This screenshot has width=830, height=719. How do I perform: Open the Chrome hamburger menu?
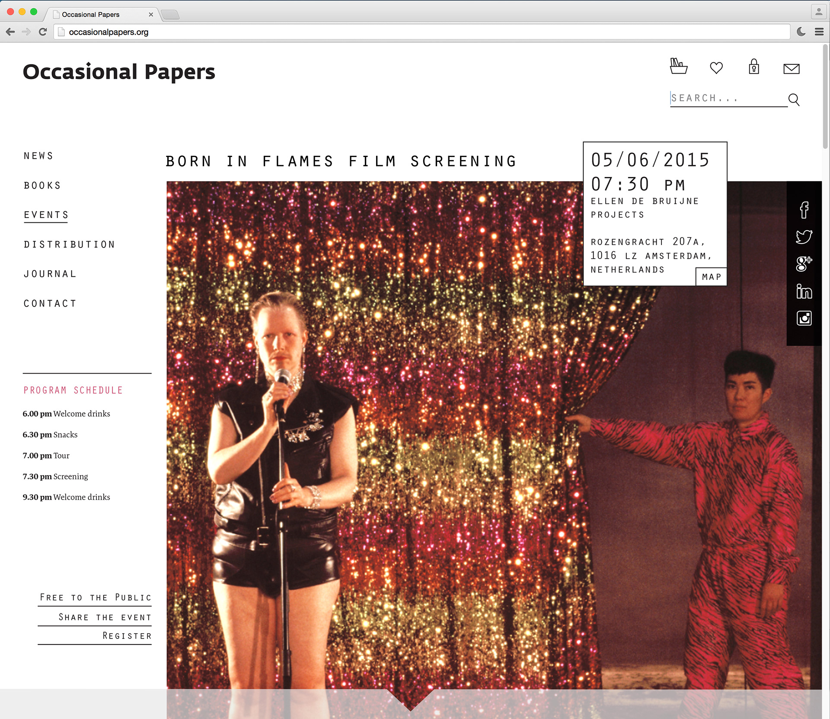819,32
